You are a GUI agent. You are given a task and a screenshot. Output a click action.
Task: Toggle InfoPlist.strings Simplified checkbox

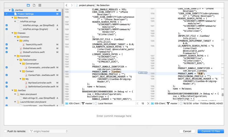(x=7, y=25)
